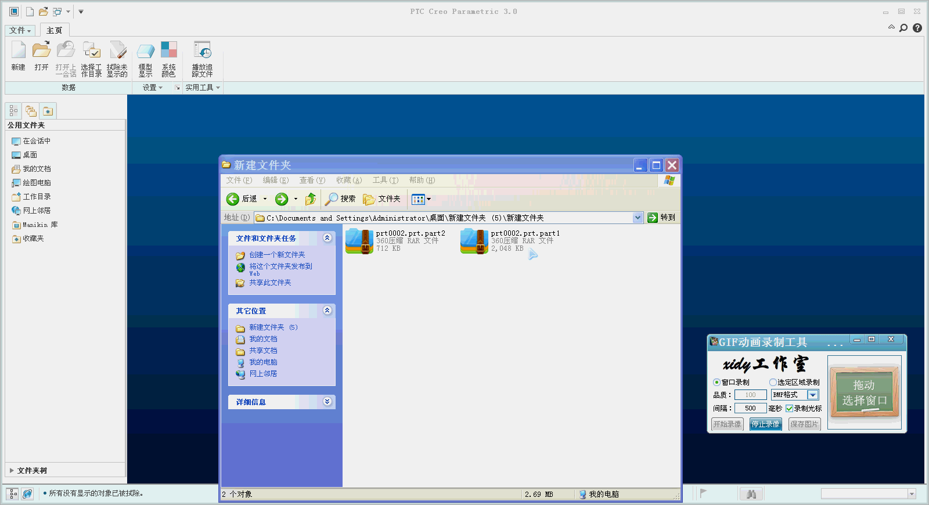Click the Select Working Directory (选择工作目录) icon
The width and height of the screenshot is (929, 505).
91,59
